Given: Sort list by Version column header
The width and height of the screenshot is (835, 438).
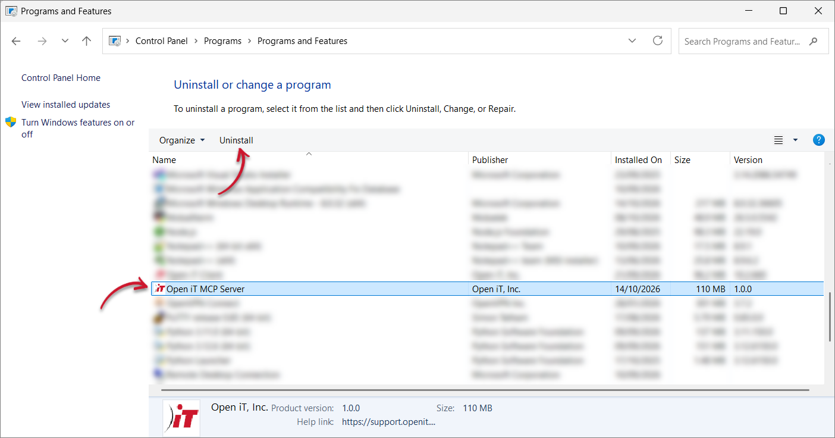Looking at the screenshot, I should (777, 160).
